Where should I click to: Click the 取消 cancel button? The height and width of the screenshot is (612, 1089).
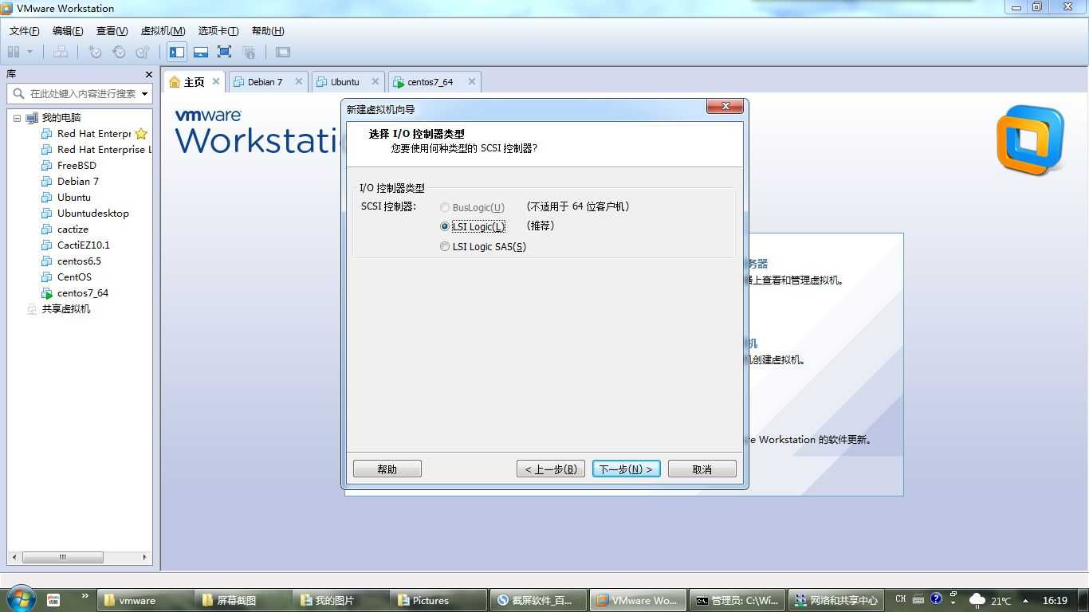(x=702, y=469)
